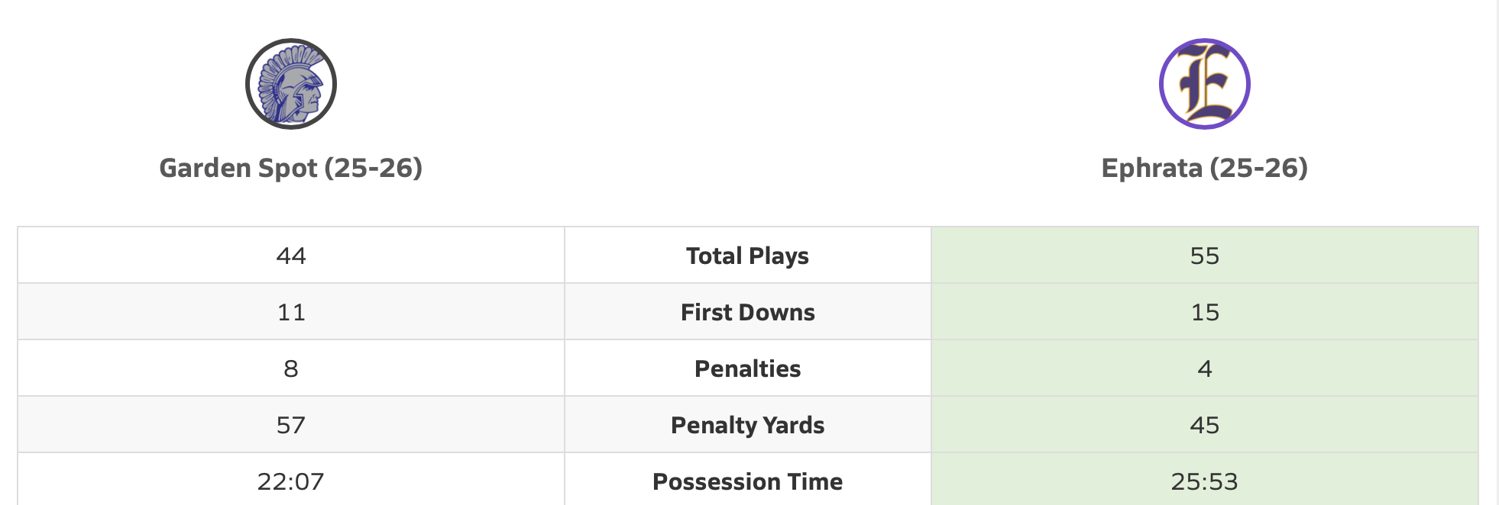Click Ephrata's penalties value 4
The image size is (1499, 505).
pos(1204,368)
